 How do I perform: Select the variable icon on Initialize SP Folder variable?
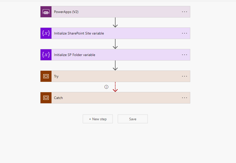pyautogui.click(x=46, y=54)
